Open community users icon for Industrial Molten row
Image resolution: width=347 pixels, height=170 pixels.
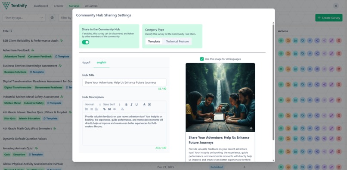tap(310, 100)
